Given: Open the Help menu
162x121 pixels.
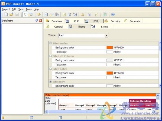Looking at the screenshot, I should click(36, 9).
